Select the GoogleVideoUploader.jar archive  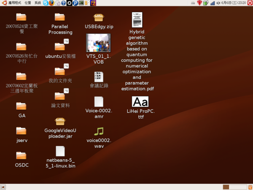pyautogui.click(x=60, y=121)
